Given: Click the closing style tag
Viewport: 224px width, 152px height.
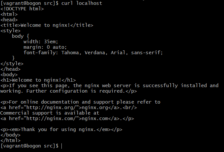Looking at the screenshot, I should point(12,64).
